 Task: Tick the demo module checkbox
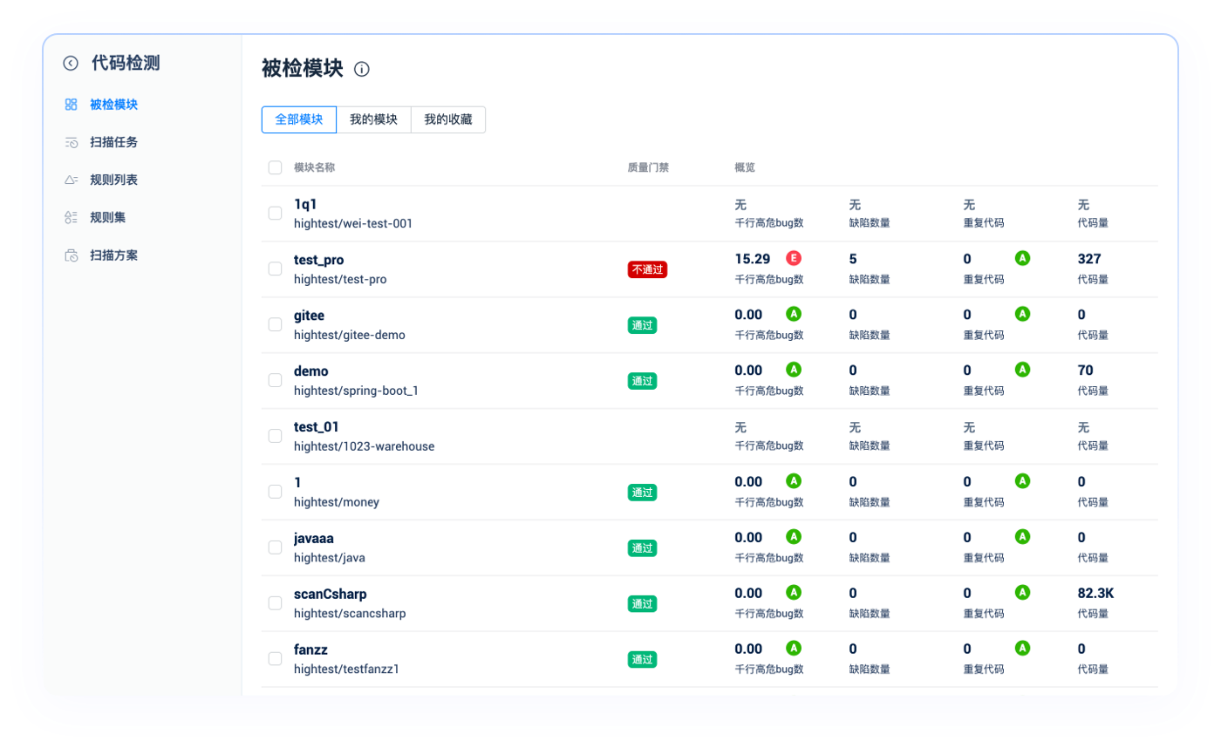click(275, 380)
